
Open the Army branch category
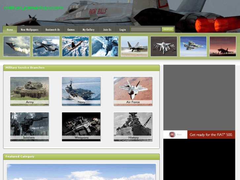click(29, 91)
